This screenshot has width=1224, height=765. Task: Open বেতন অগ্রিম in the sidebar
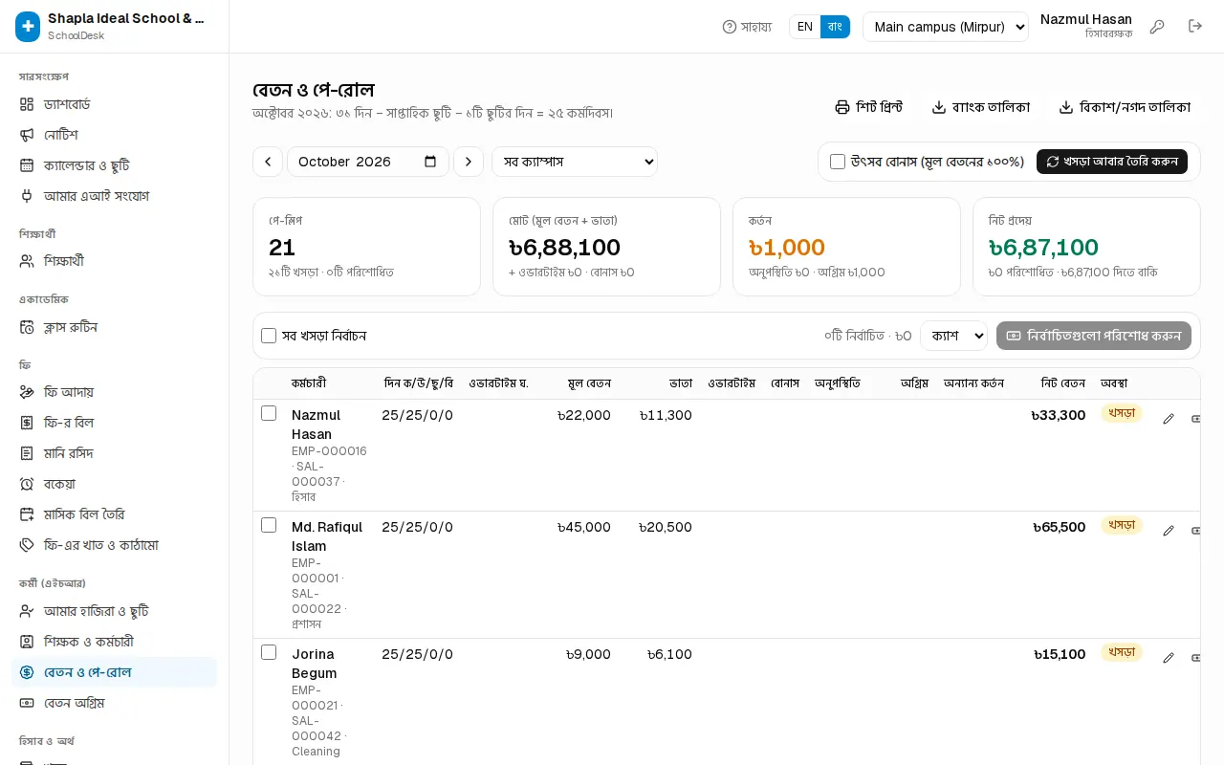[115, 703]
